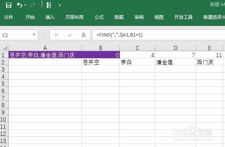Expand the Name Box dropdown arrow
This screenshot has width=225, height=147.
coord(34,35)
